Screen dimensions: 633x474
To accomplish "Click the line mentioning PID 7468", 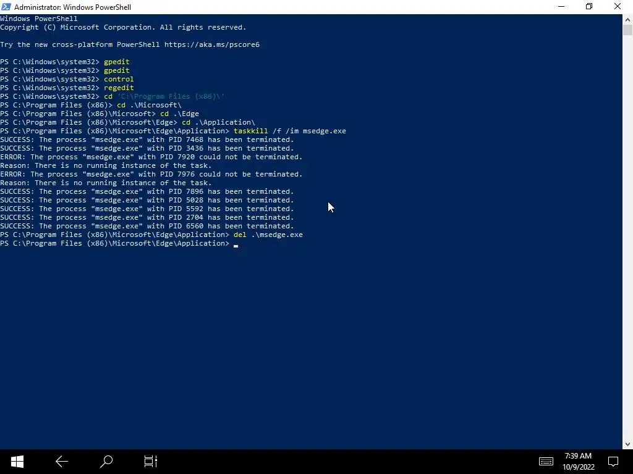I will (x=147, y=139).
